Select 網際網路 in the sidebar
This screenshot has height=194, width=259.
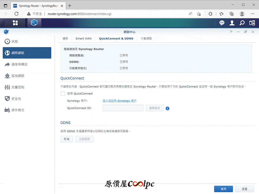(x=27, y=53)
